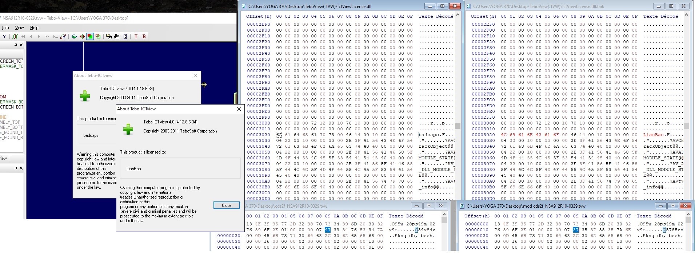Click the play-with-dots arrow toolbar icon

pyautogui.click(x=55, y=36)
